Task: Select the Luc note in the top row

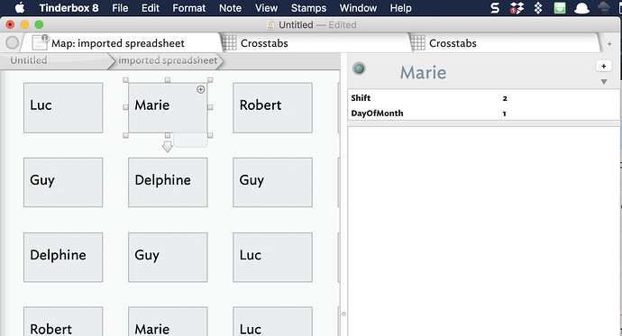Action: tap(63, 108)
